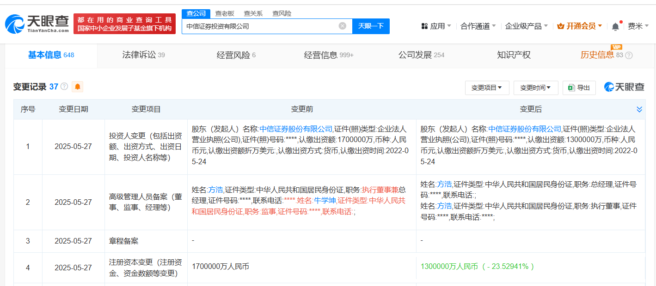This screenshot has height=286, width=656.
Task: Select the 高级管理人员备案 change item cell
Action: click(146, 202)
